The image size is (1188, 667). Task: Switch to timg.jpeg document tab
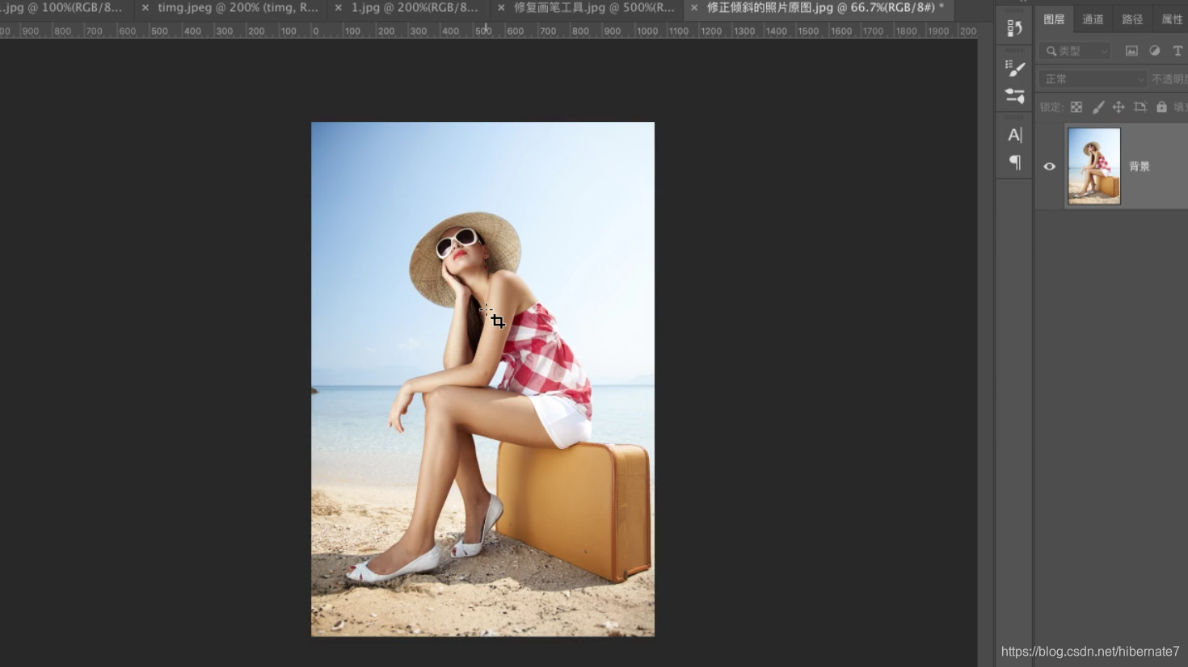pos(238,7)
